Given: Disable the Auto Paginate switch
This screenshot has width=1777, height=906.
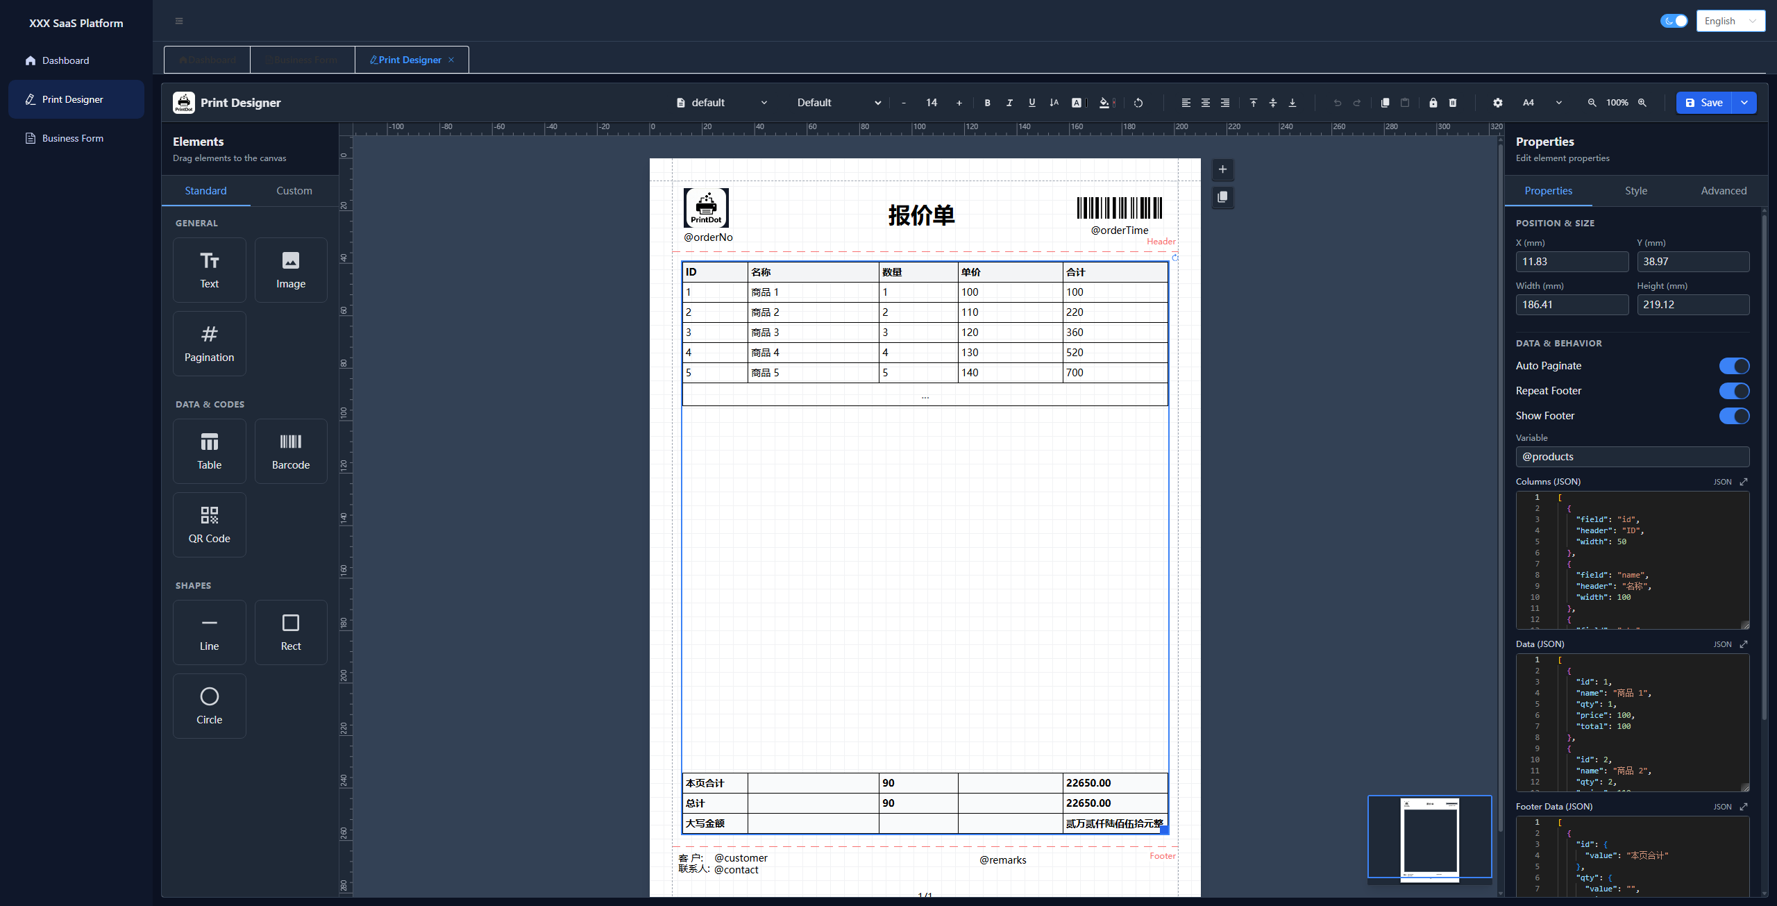Looking at the screenshot, I should pos(1734,366).
